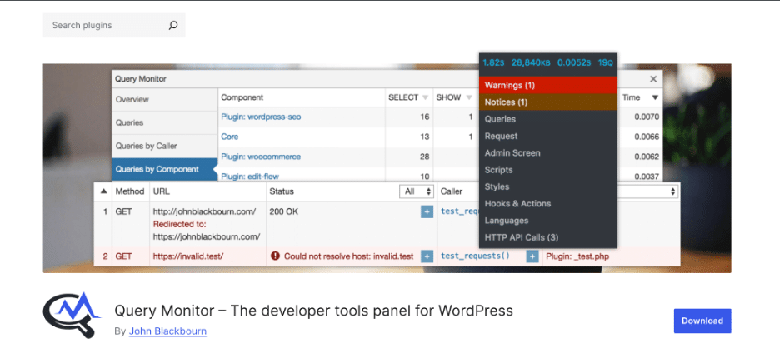Open the Core component link

pos(229,137)
